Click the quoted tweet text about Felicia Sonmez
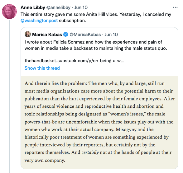Image resolution: width=183 pixels, height=173 pixels. coord(96,45)
